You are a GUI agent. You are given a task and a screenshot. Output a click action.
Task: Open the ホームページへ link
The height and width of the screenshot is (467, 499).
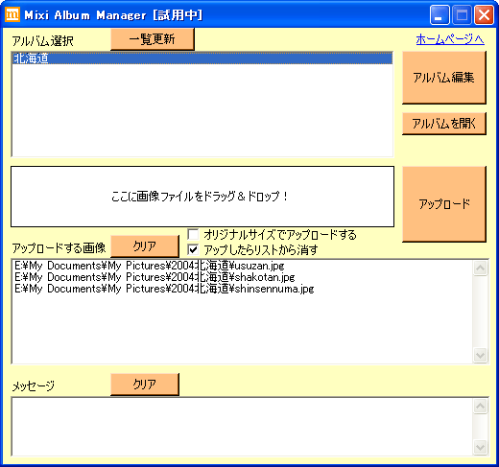point(450,39)
